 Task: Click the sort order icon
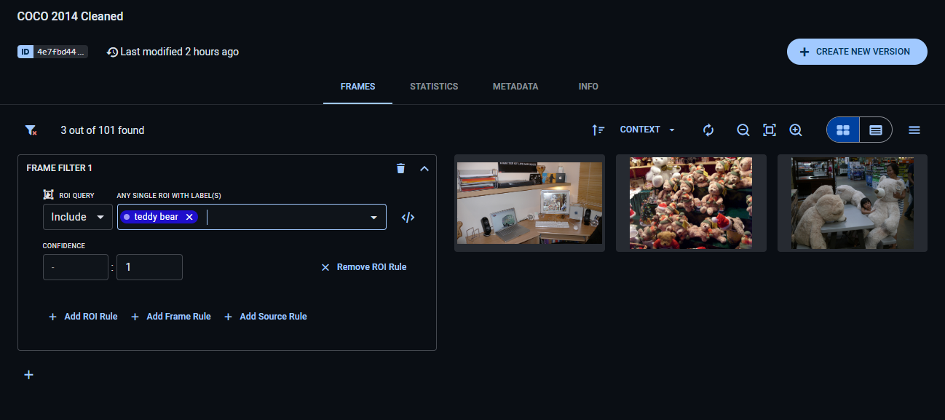point(598,130)
